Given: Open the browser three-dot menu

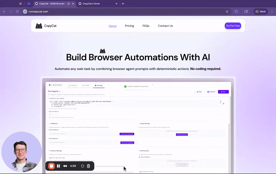Looking at the screenshot, I should coord(272,11).
